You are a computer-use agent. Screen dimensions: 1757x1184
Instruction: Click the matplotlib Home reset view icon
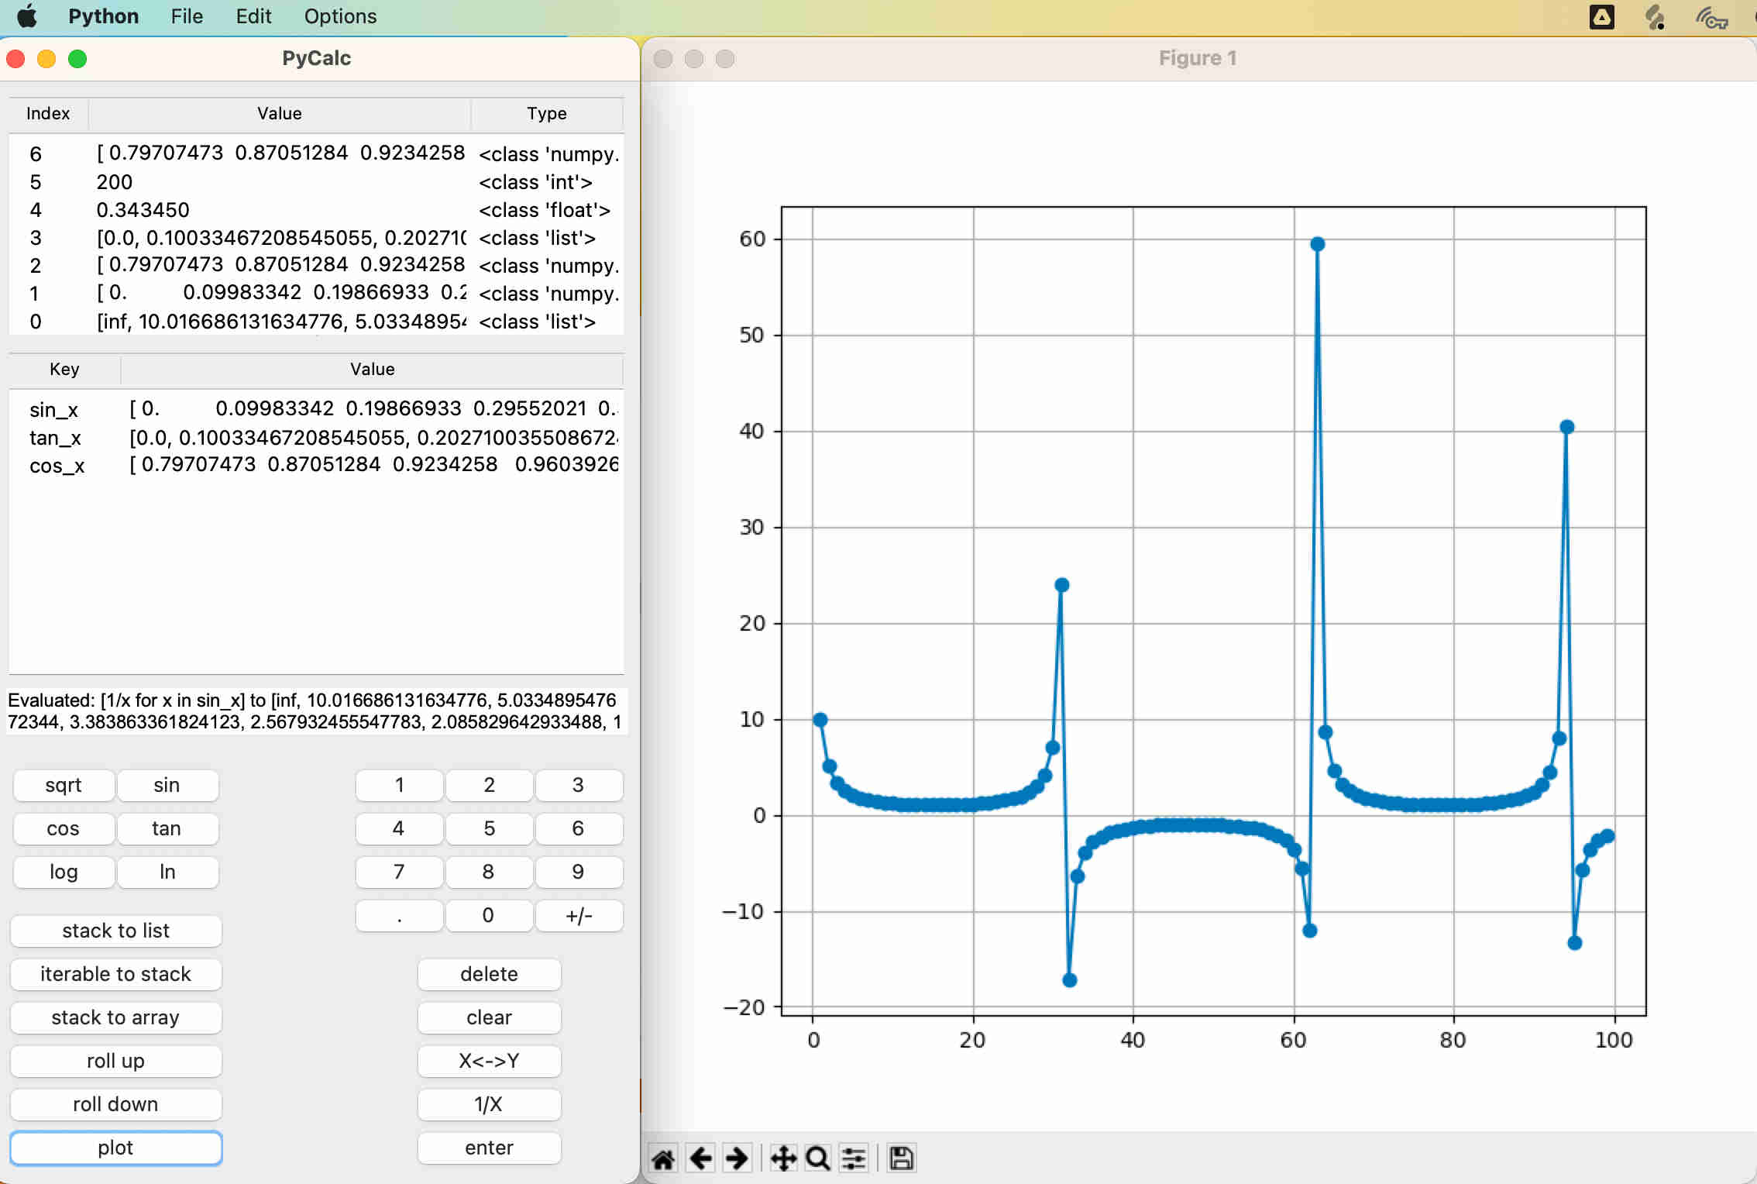pos(663,1159)
